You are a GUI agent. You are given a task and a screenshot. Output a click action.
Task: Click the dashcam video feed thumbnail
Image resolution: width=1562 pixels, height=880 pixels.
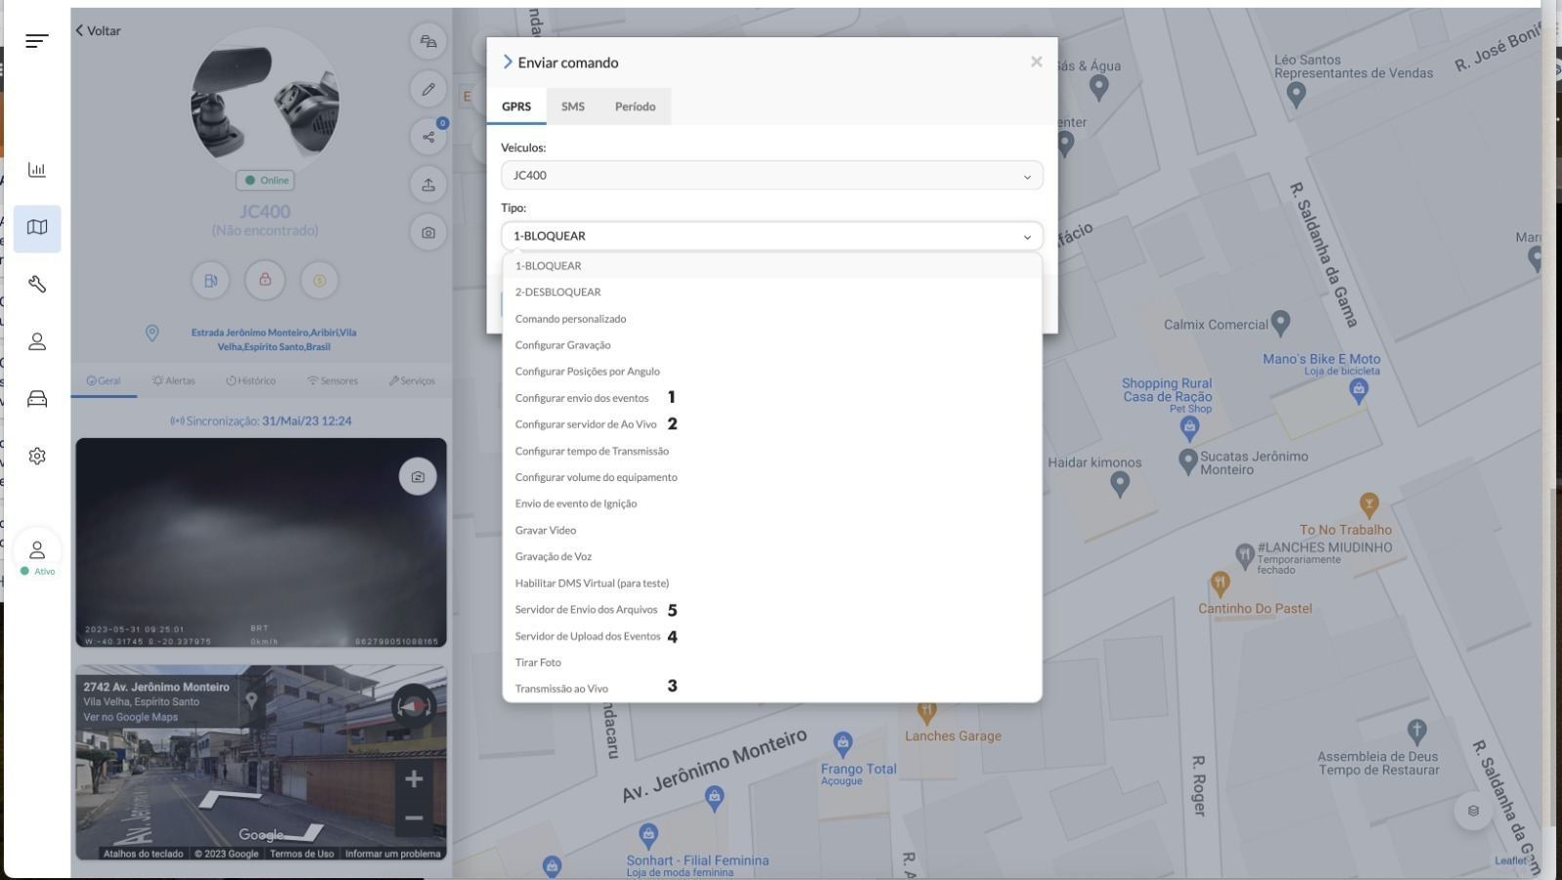click(x=262, y=542)
